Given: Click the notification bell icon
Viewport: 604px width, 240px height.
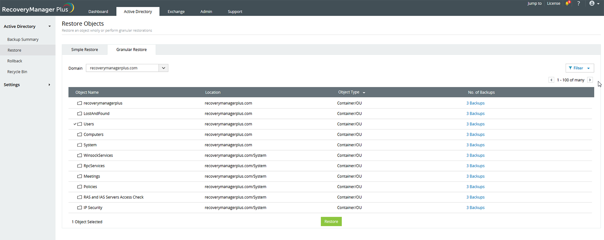Looking at the screenshot, I should [x=568, y=3].
